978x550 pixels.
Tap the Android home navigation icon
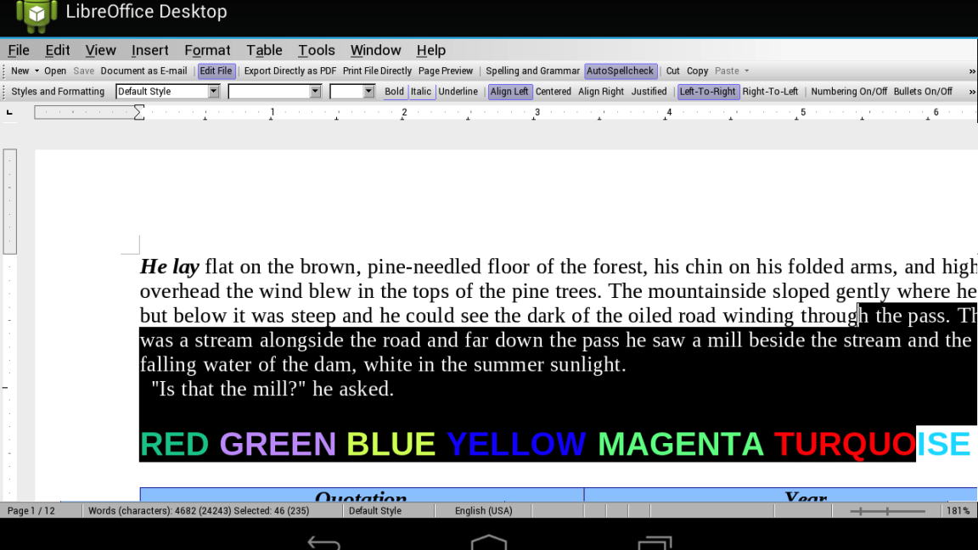(x=488, y=542)
